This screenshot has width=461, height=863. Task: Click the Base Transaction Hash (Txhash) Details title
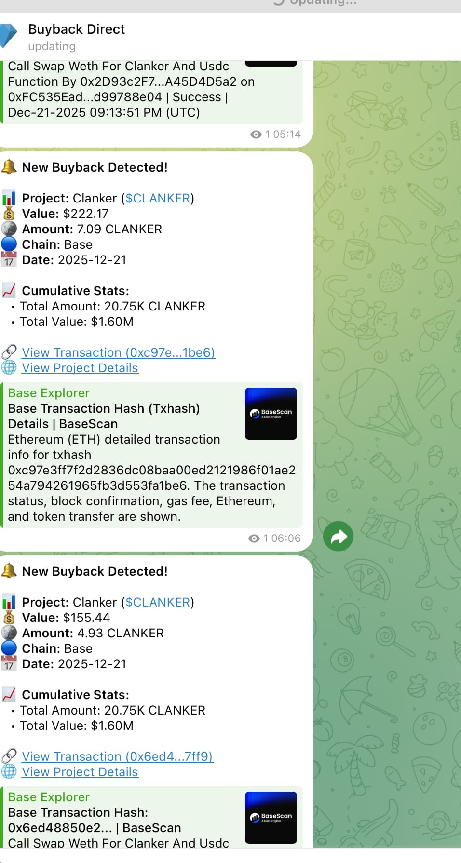(104, 416)
